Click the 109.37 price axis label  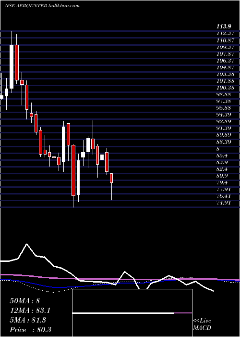[x=225, y=47]
